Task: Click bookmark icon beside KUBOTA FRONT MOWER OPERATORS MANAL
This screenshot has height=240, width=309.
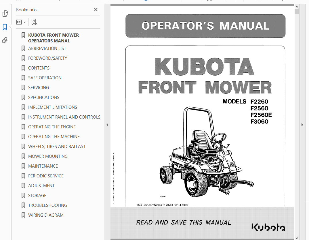Action: pyautogui.click(x=23, y=35)
